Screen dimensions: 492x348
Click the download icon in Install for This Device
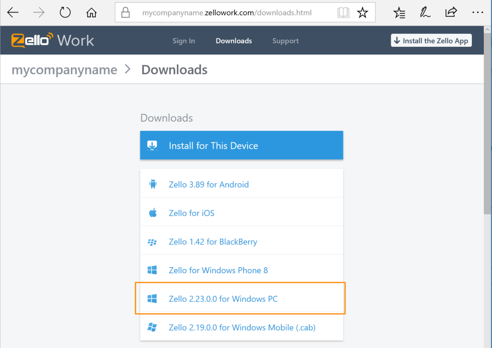pos(152,145)
